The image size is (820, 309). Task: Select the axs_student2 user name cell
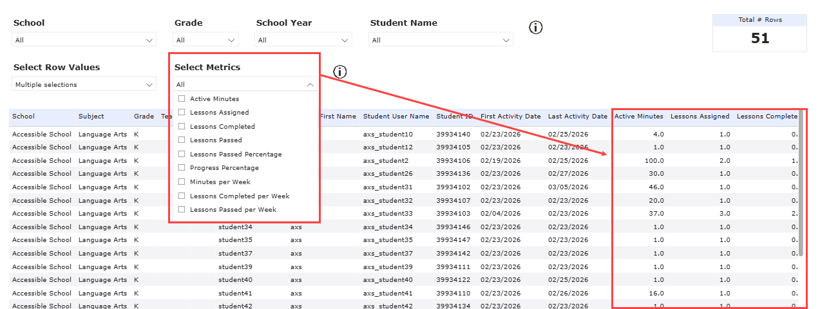(386, 161)
